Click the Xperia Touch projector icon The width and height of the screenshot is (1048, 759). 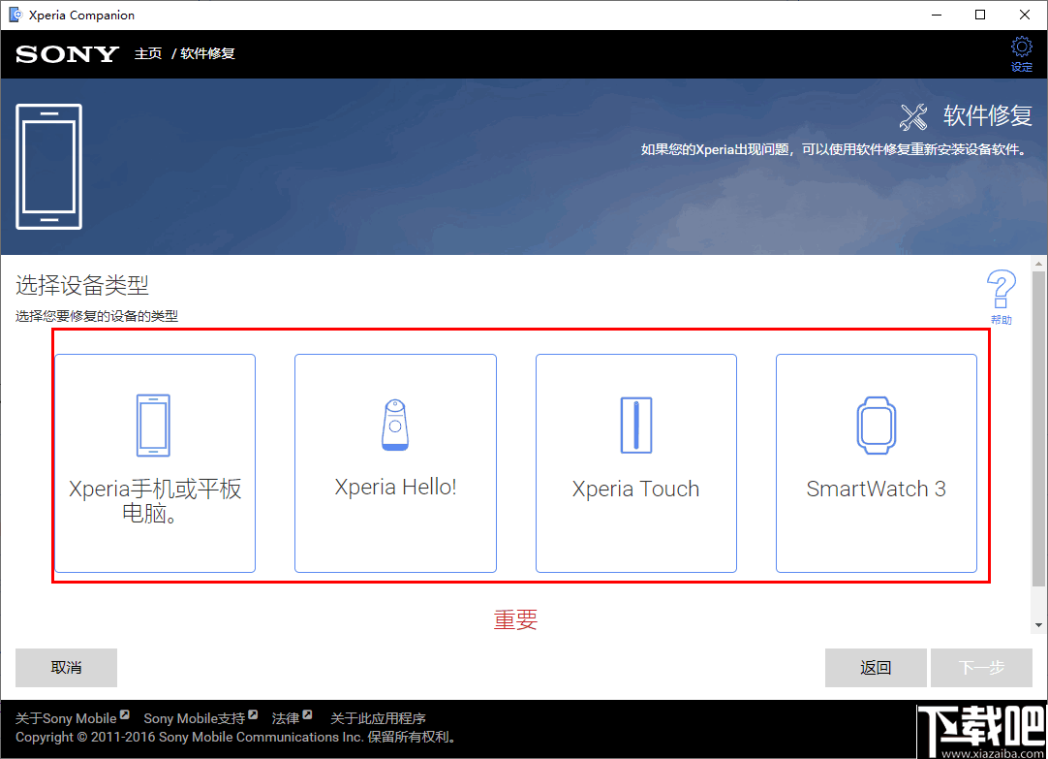click(635, 425)
